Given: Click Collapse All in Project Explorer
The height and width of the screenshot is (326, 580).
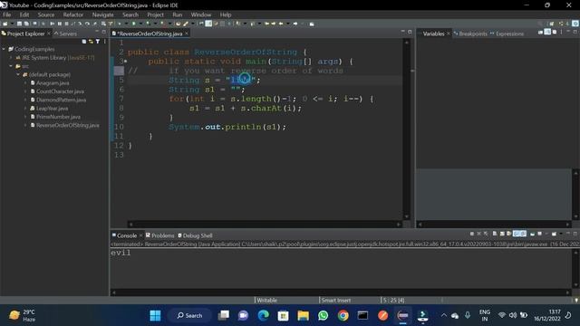Looking at the screenshot, I should click(x=84, y=42).
